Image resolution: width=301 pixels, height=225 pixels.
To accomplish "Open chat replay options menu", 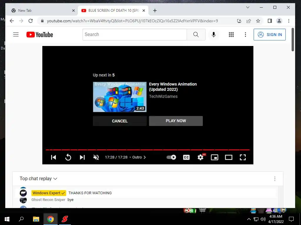I will (x=275, y=178).
